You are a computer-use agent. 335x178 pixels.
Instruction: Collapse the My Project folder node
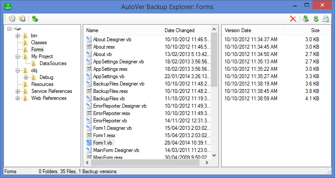click(x=17, y=56)
